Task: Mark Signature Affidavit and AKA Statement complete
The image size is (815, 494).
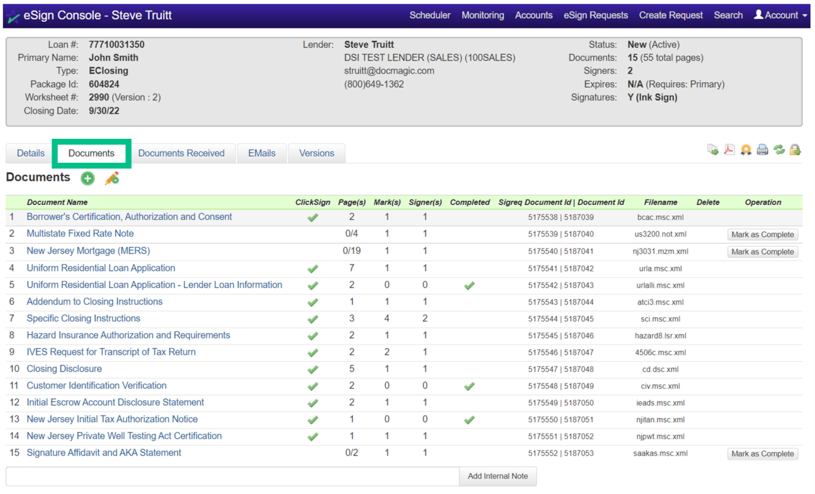Action: 762,454
